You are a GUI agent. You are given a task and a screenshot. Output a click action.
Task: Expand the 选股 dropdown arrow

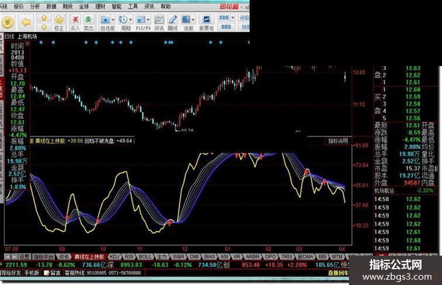193,20
